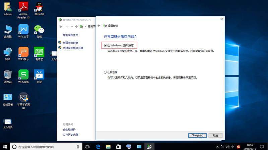Click the Cortana search input box
Screen dimensions: 268x150
point(46,147)
